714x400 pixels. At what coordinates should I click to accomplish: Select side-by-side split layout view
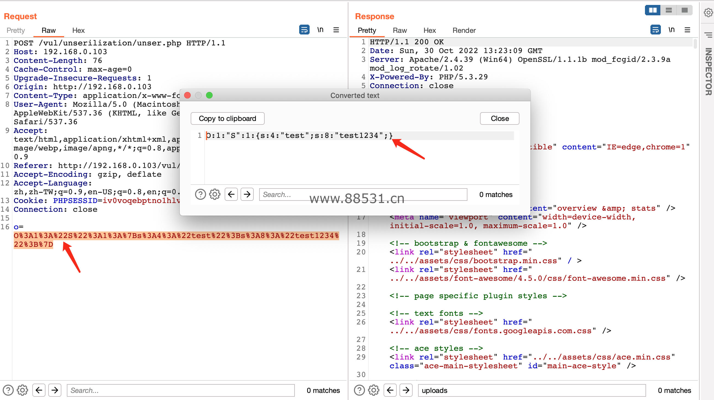[x=653, y=10]
